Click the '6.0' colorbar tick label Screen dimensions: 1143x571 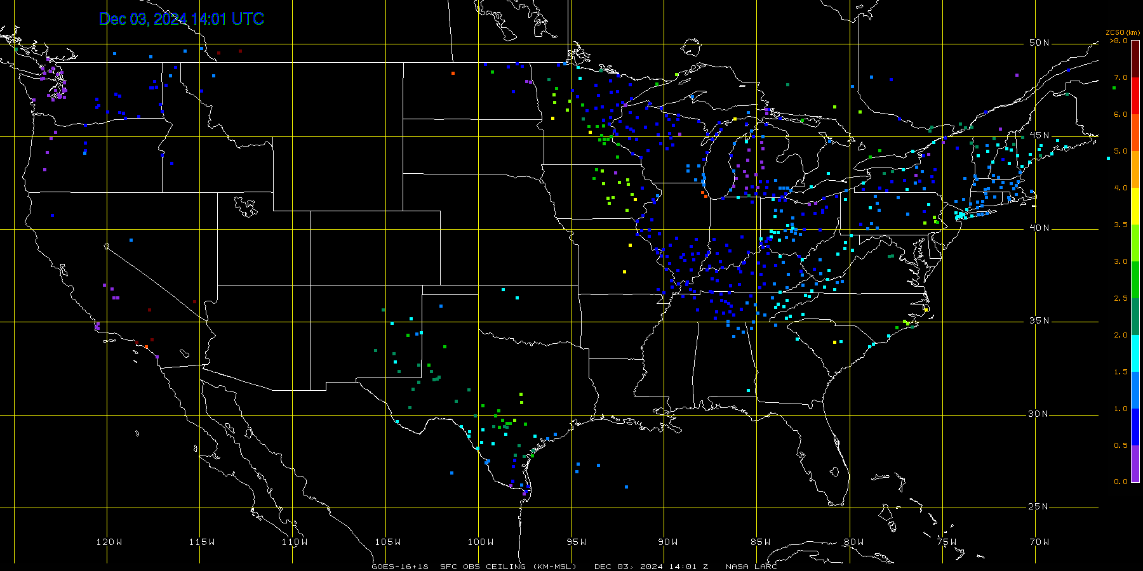[1121, 114]
